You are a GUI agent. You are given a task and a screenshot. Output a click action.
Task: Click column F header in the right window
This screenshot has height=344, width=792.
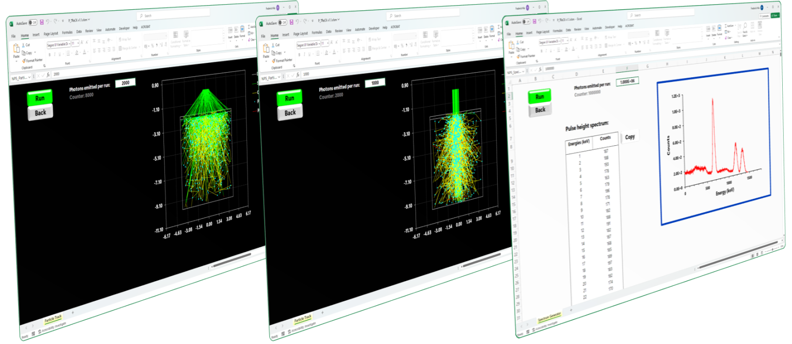point(627,68)
